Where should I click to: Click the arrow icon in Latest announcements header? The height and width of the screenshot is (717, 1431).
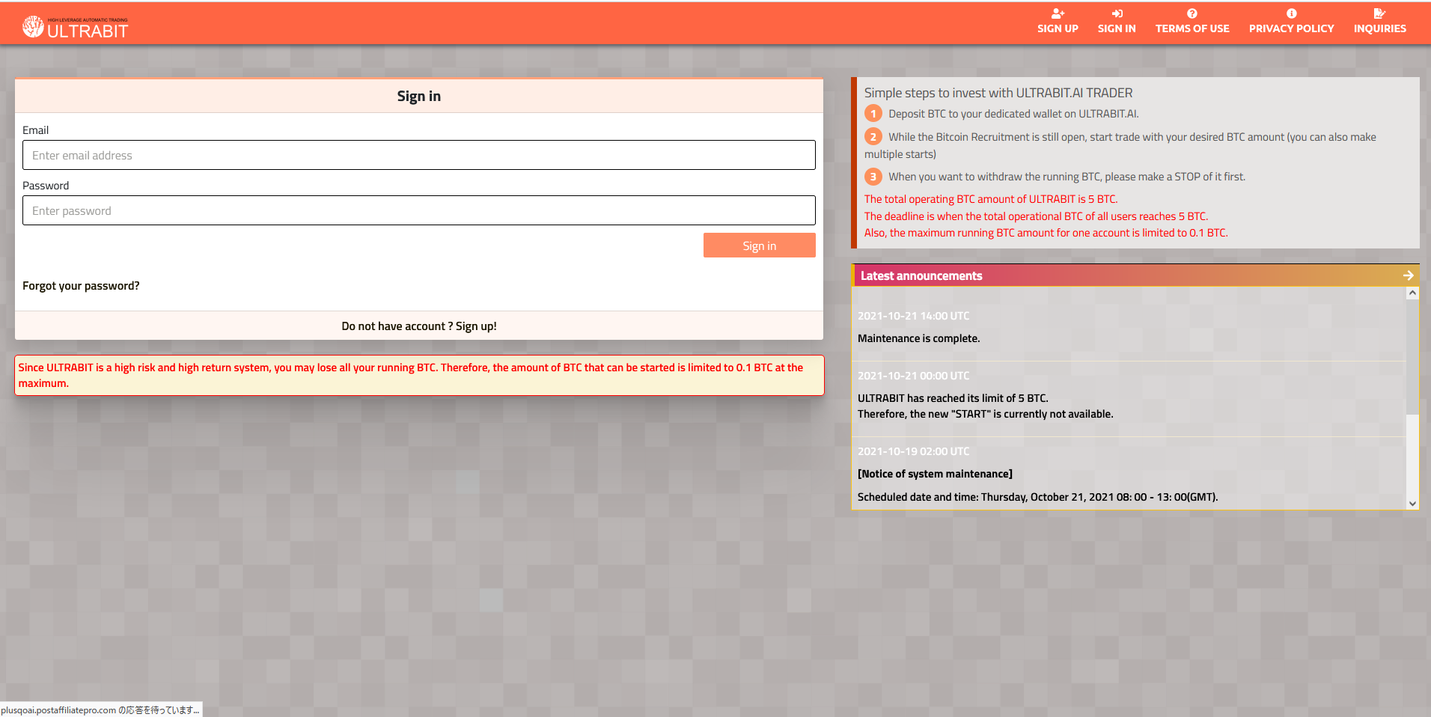coord(1408,275)
